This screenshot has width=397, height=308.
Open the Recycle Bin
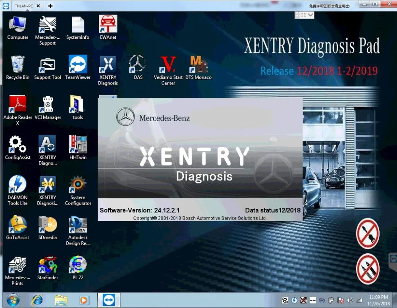17,68
